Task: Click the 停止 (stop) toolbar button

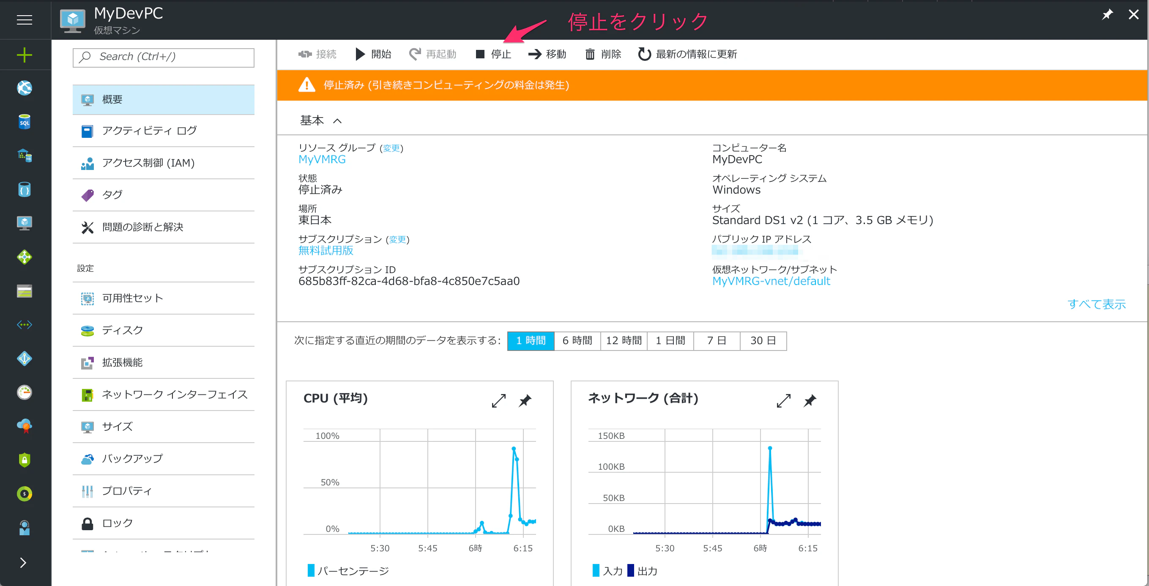Action: click(x=493, y=55)
